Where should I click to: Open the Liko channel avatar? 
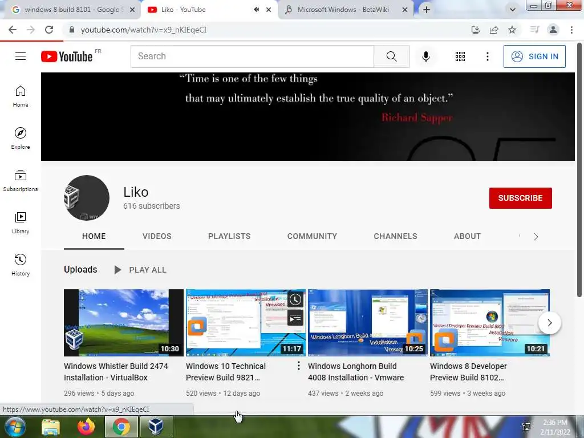point(87,198)
